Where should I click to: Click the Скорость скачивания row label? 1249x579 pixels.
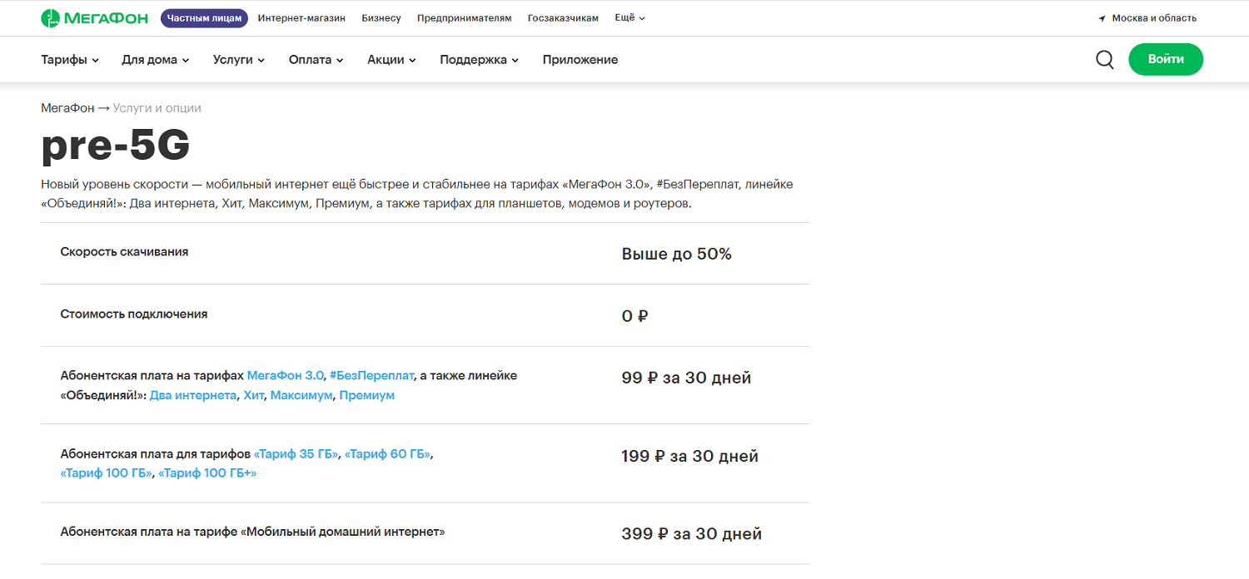(125, 252)
